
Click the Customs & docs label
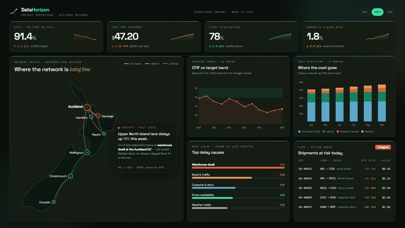(x=203, y=185)
